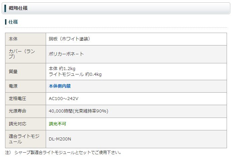The height and width of the screenshot is (159, 232).
Task: Click the 本体 row label
Action: tap(13, 39)
